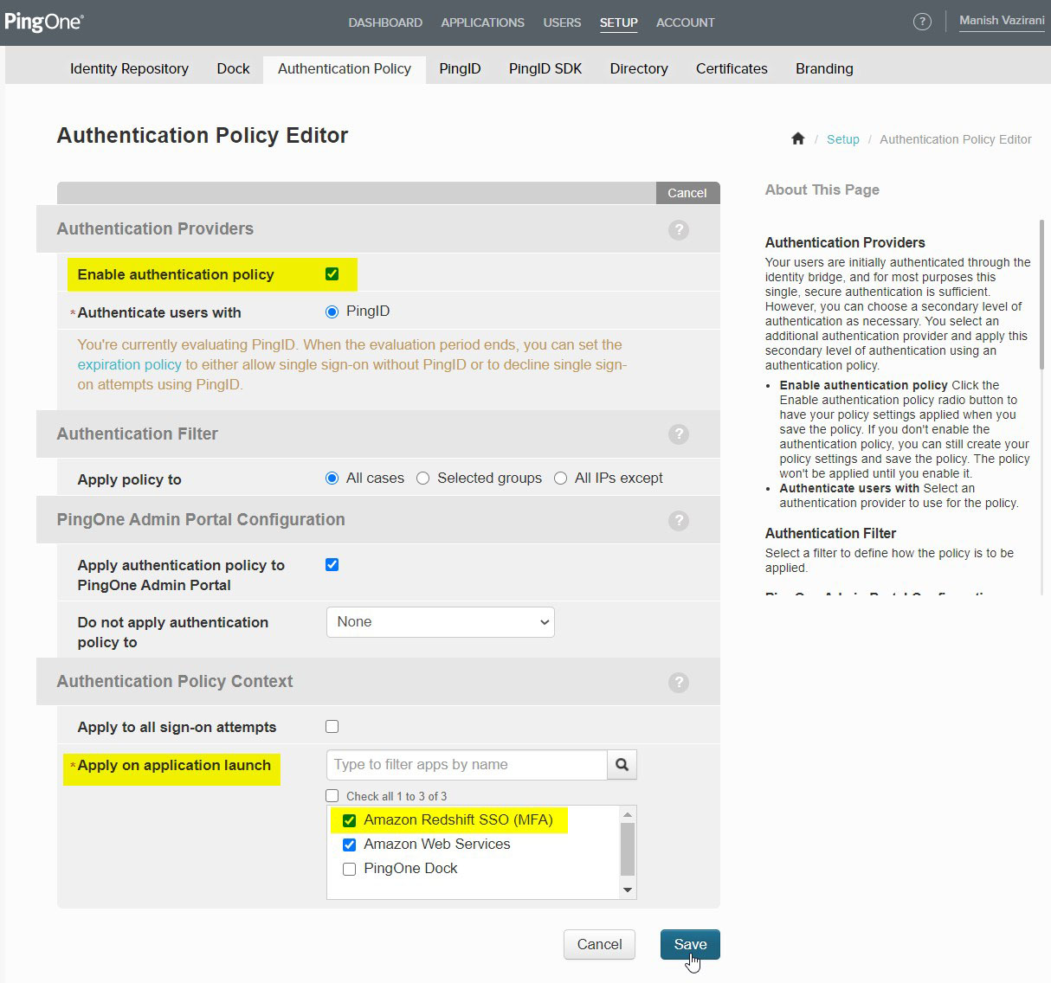Image resolution: width=1051 pixels, height=983 pixels.
Task: Open help for Authentication Filter section
Action: [x=679, y=434]
